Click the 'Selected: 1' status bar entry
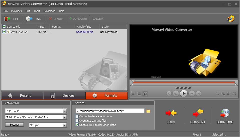Viewport: 240px width, 137px height. 219,135
